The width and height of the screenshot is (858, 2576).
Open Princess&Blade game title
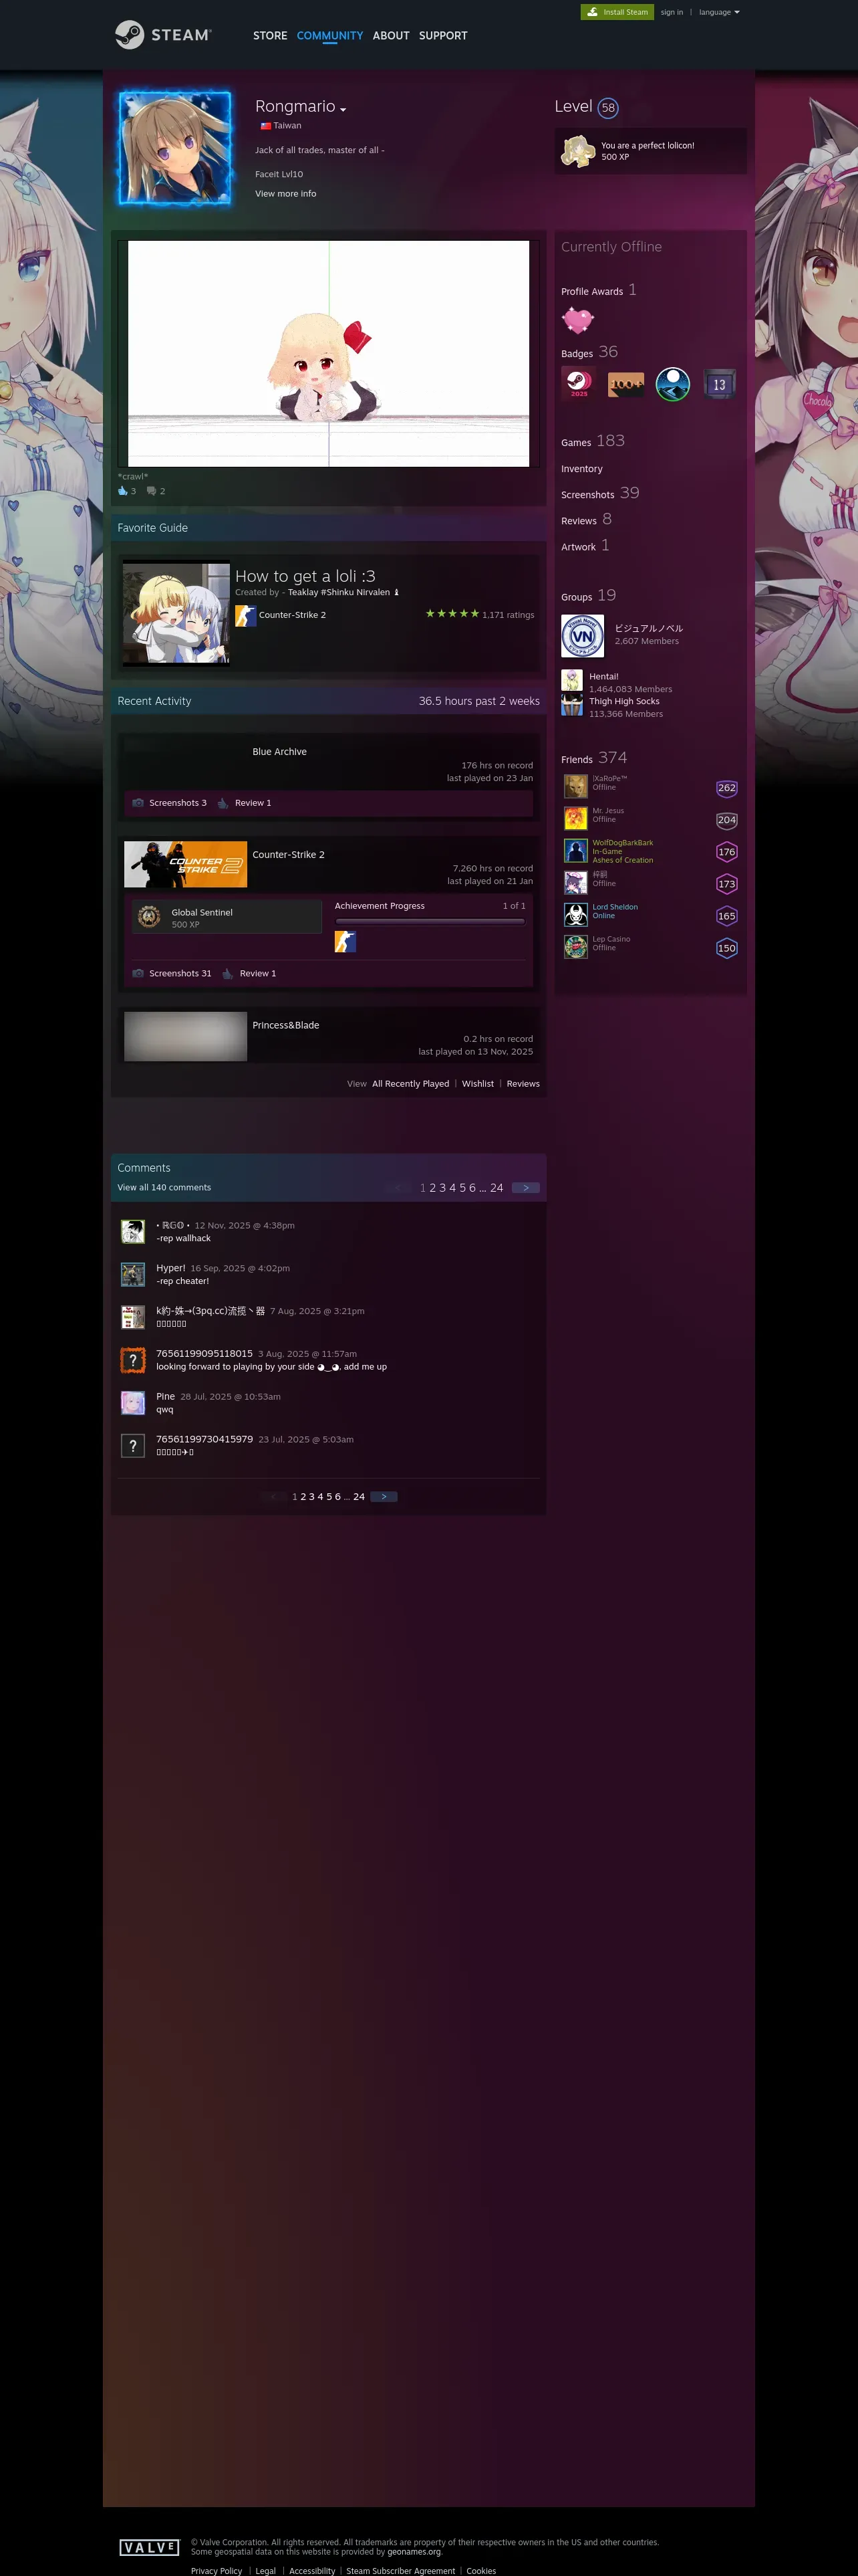coord(286,1026)
